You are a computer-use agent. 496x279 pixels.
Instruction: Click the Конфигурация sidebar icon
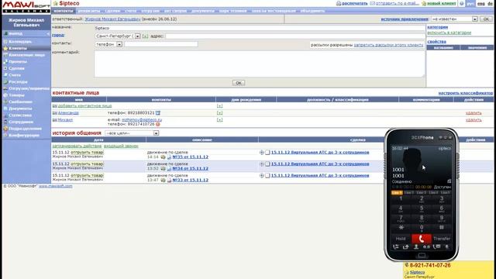[x=5, y=135]
